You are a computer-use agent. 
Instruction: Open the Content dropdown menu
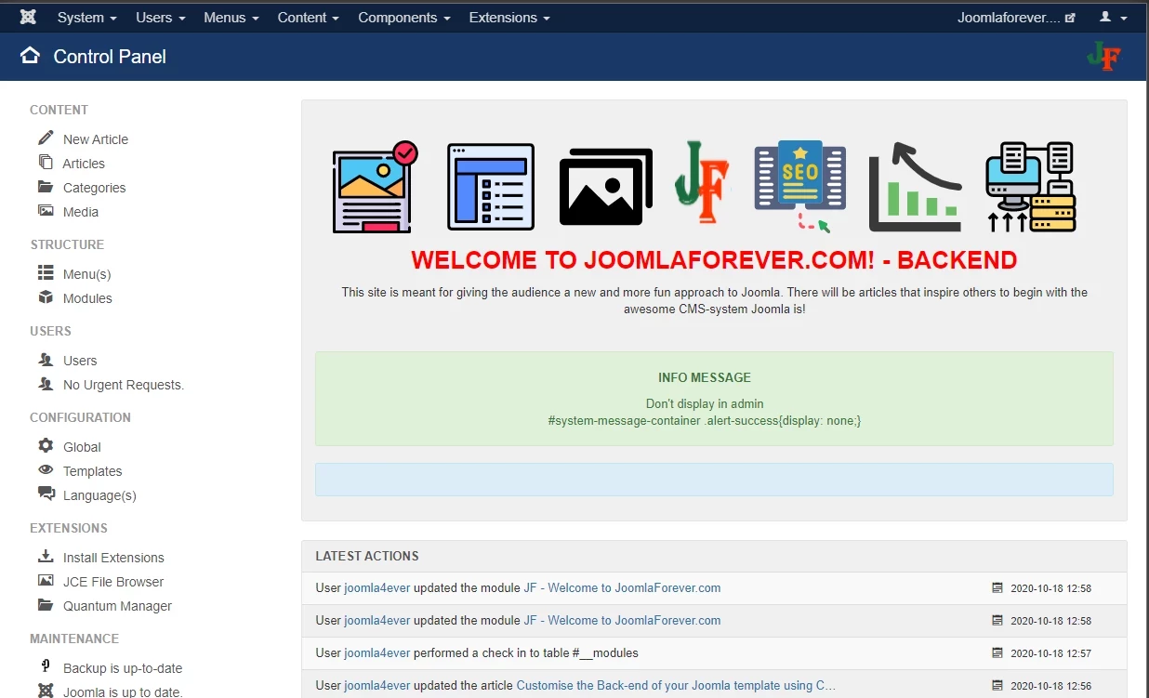309,18
